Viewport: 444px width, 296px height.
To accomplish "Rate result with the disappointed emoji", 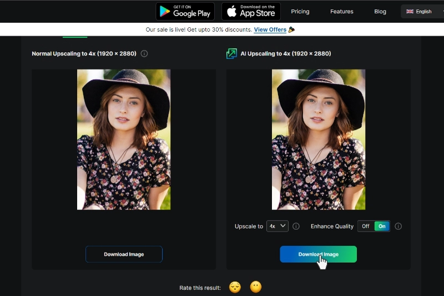I will tap(235, 287).
